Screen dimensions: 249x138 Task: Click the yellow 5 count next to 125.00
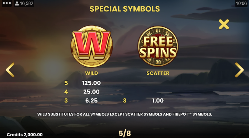66,83
